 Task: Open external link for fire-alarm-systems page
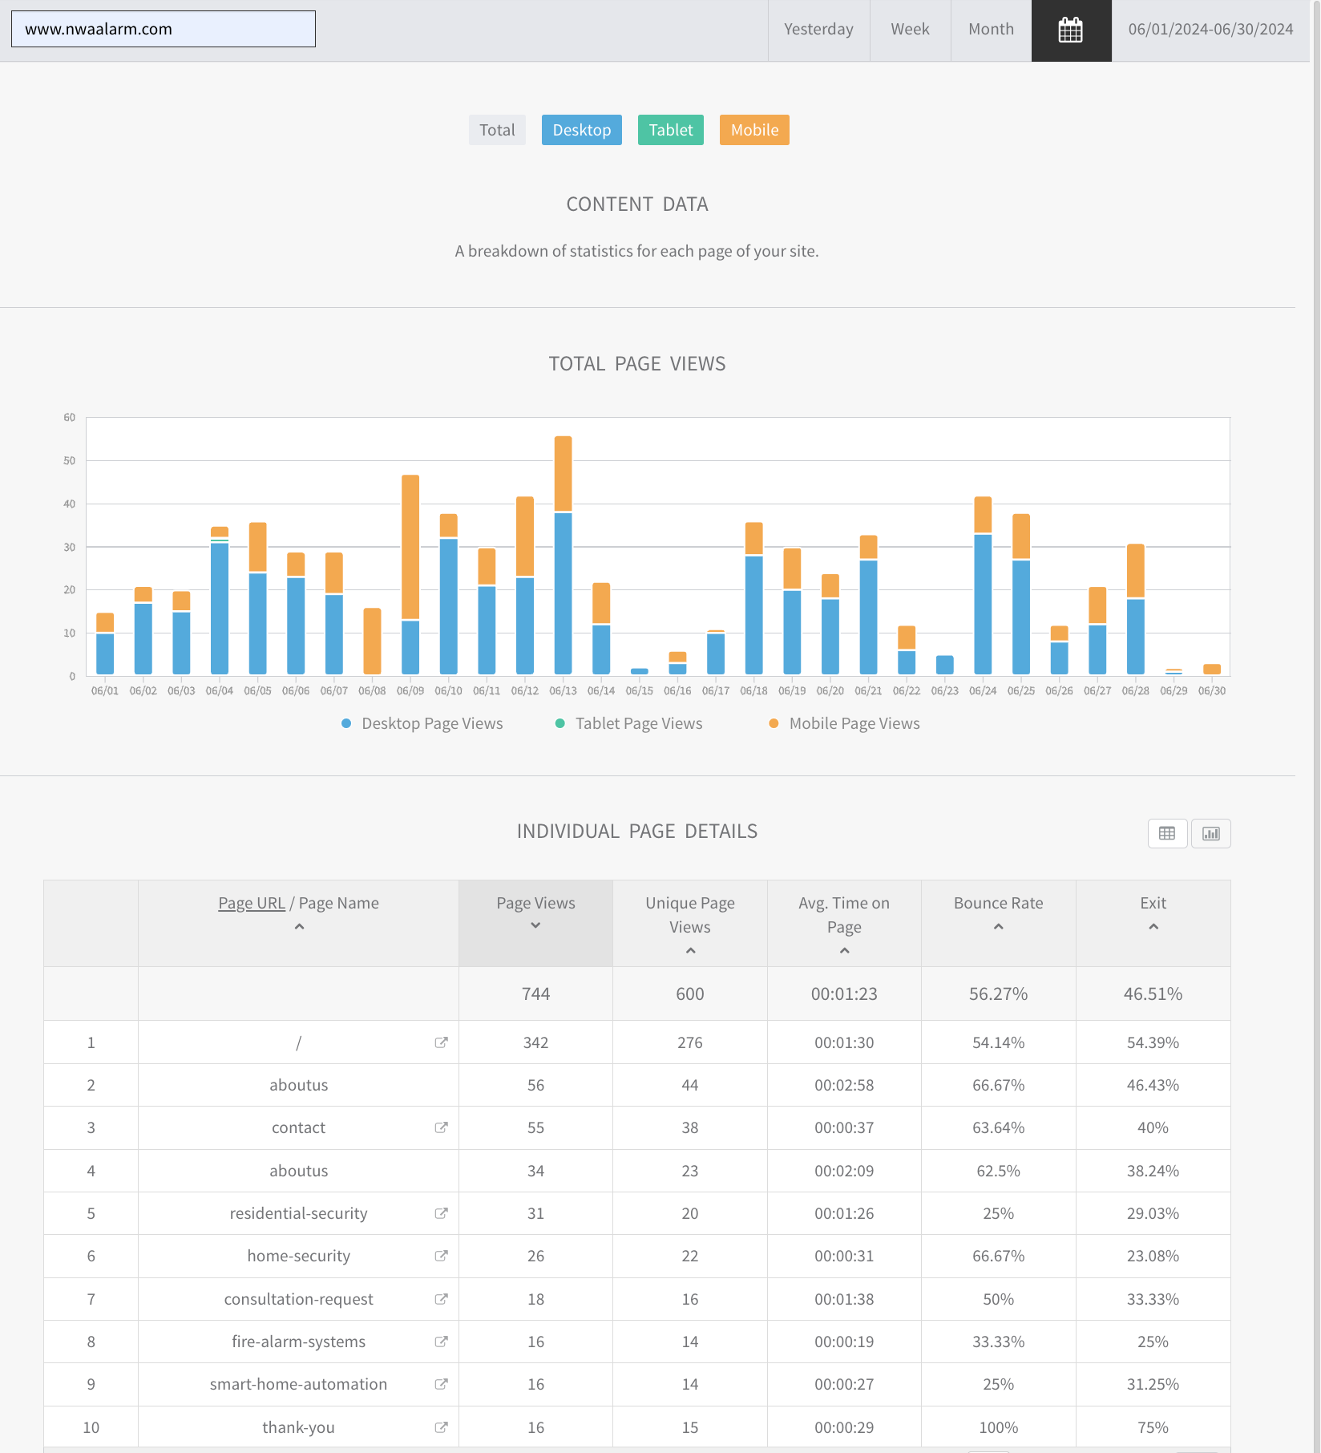(441, 1342)
